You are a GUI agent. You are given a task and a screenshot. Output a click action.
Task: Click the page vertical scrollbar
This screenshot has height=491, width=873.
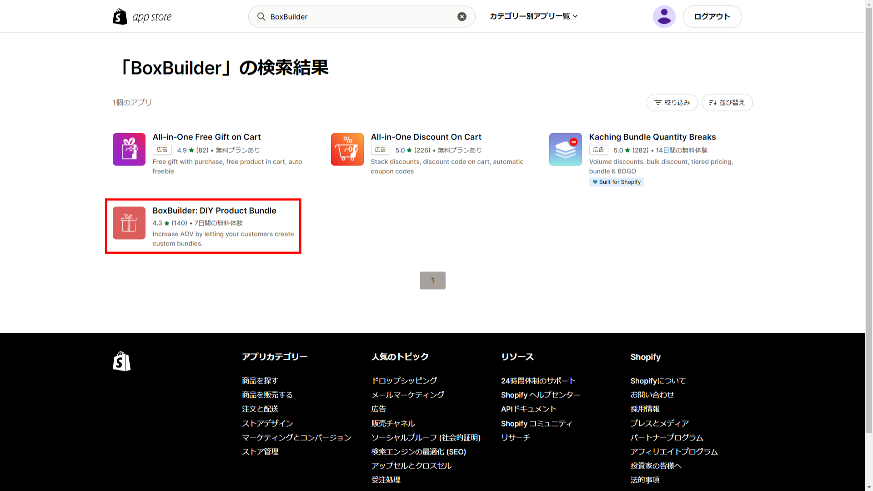(869, 227)
